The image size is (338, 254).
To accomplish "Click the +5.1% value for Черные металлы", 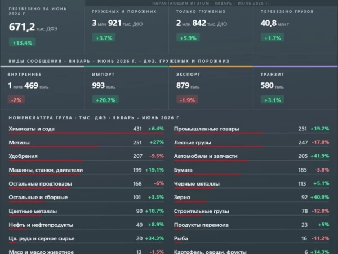I will 321,183.
